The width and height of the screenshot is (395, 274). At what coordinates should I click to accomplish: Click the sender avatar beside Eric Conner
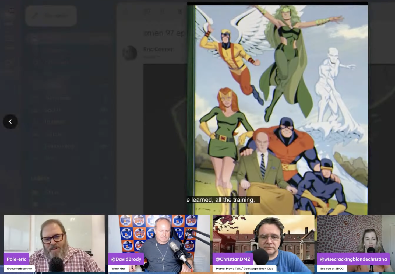click(x=130, y=53)
